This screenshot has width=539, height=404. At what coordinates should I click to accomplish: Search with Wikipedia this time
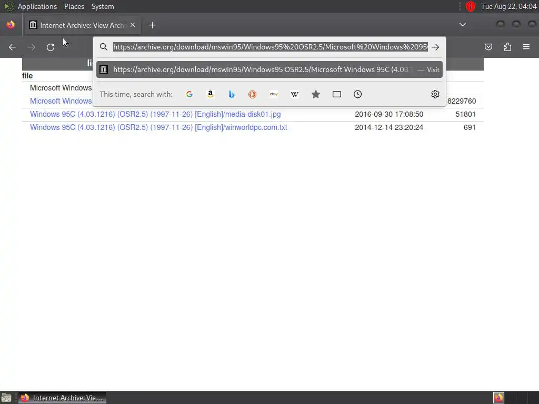coord(295,94)
